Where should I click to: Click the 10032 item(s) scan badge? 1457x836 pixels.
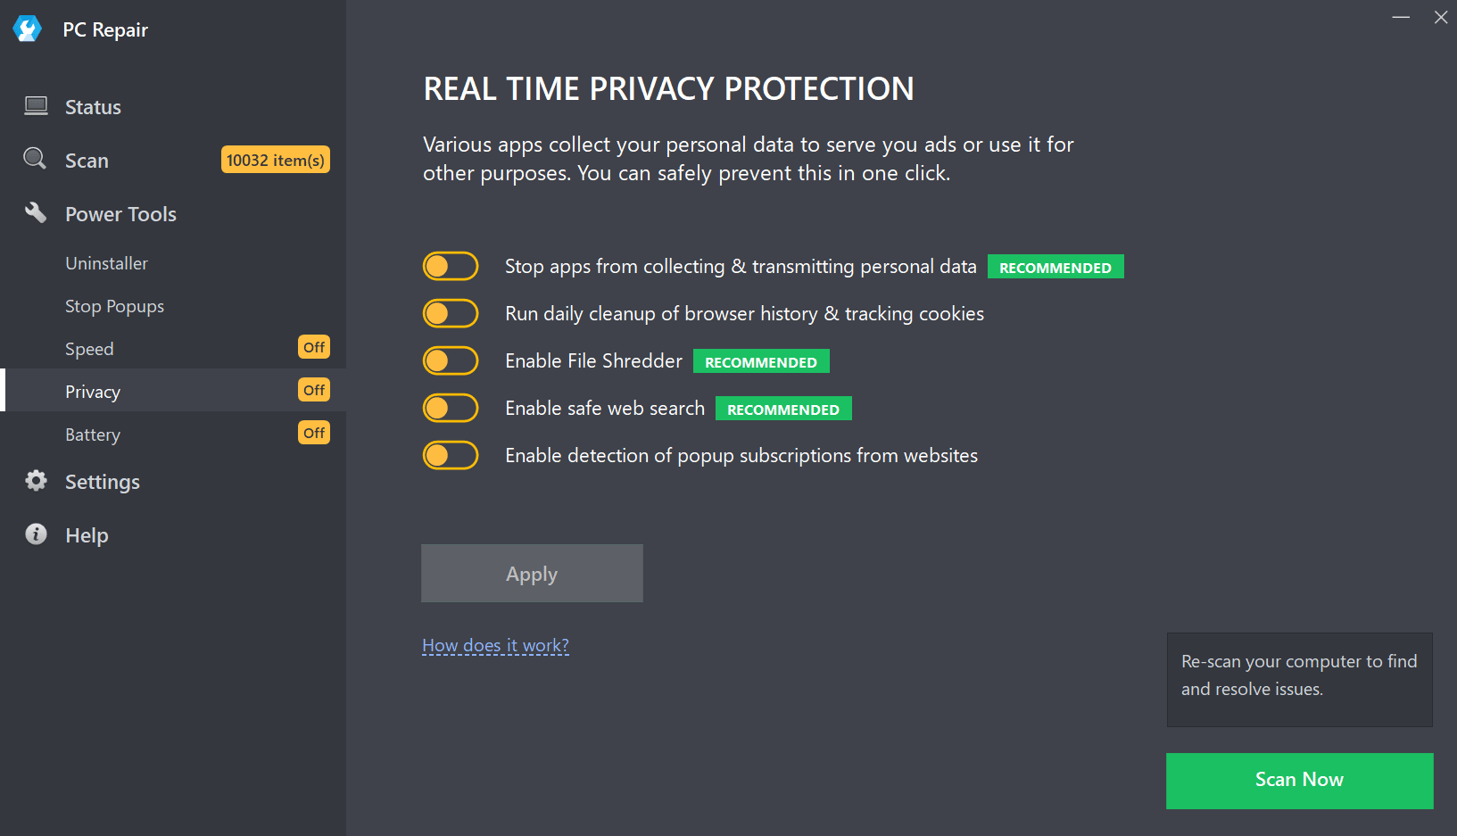pyautogui.click(x=275, y=160)
